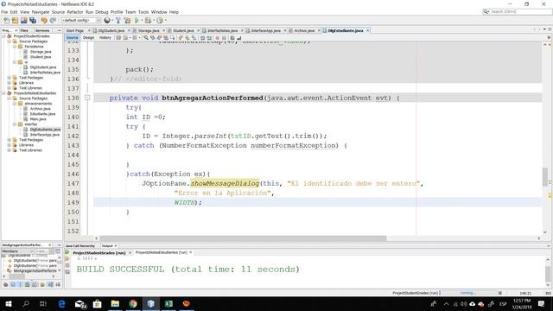Open File Explorer from taskbar

(115, 303)
